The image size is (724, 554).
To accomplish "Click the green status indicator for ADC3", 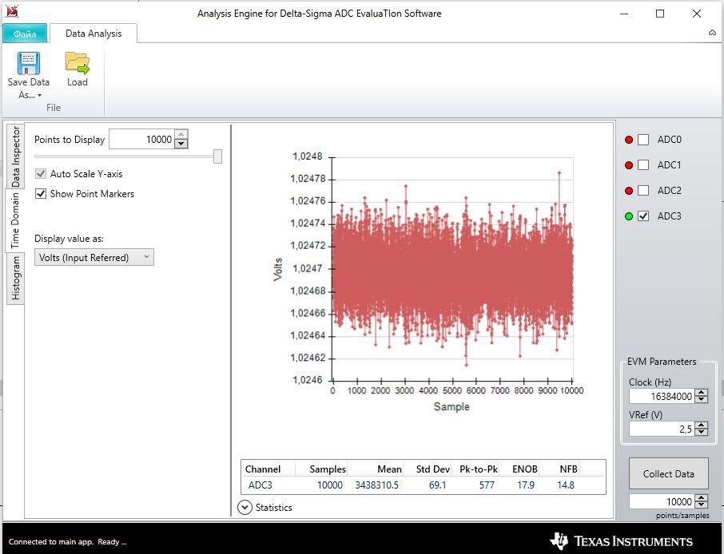I will tap(628, 216).
